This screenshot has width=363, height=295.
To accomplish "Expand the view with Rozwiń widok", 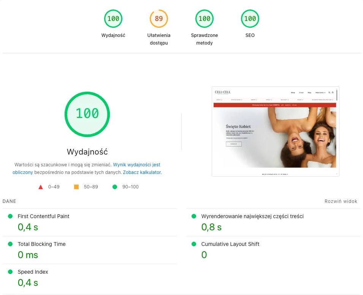I will tap(341, 201).
